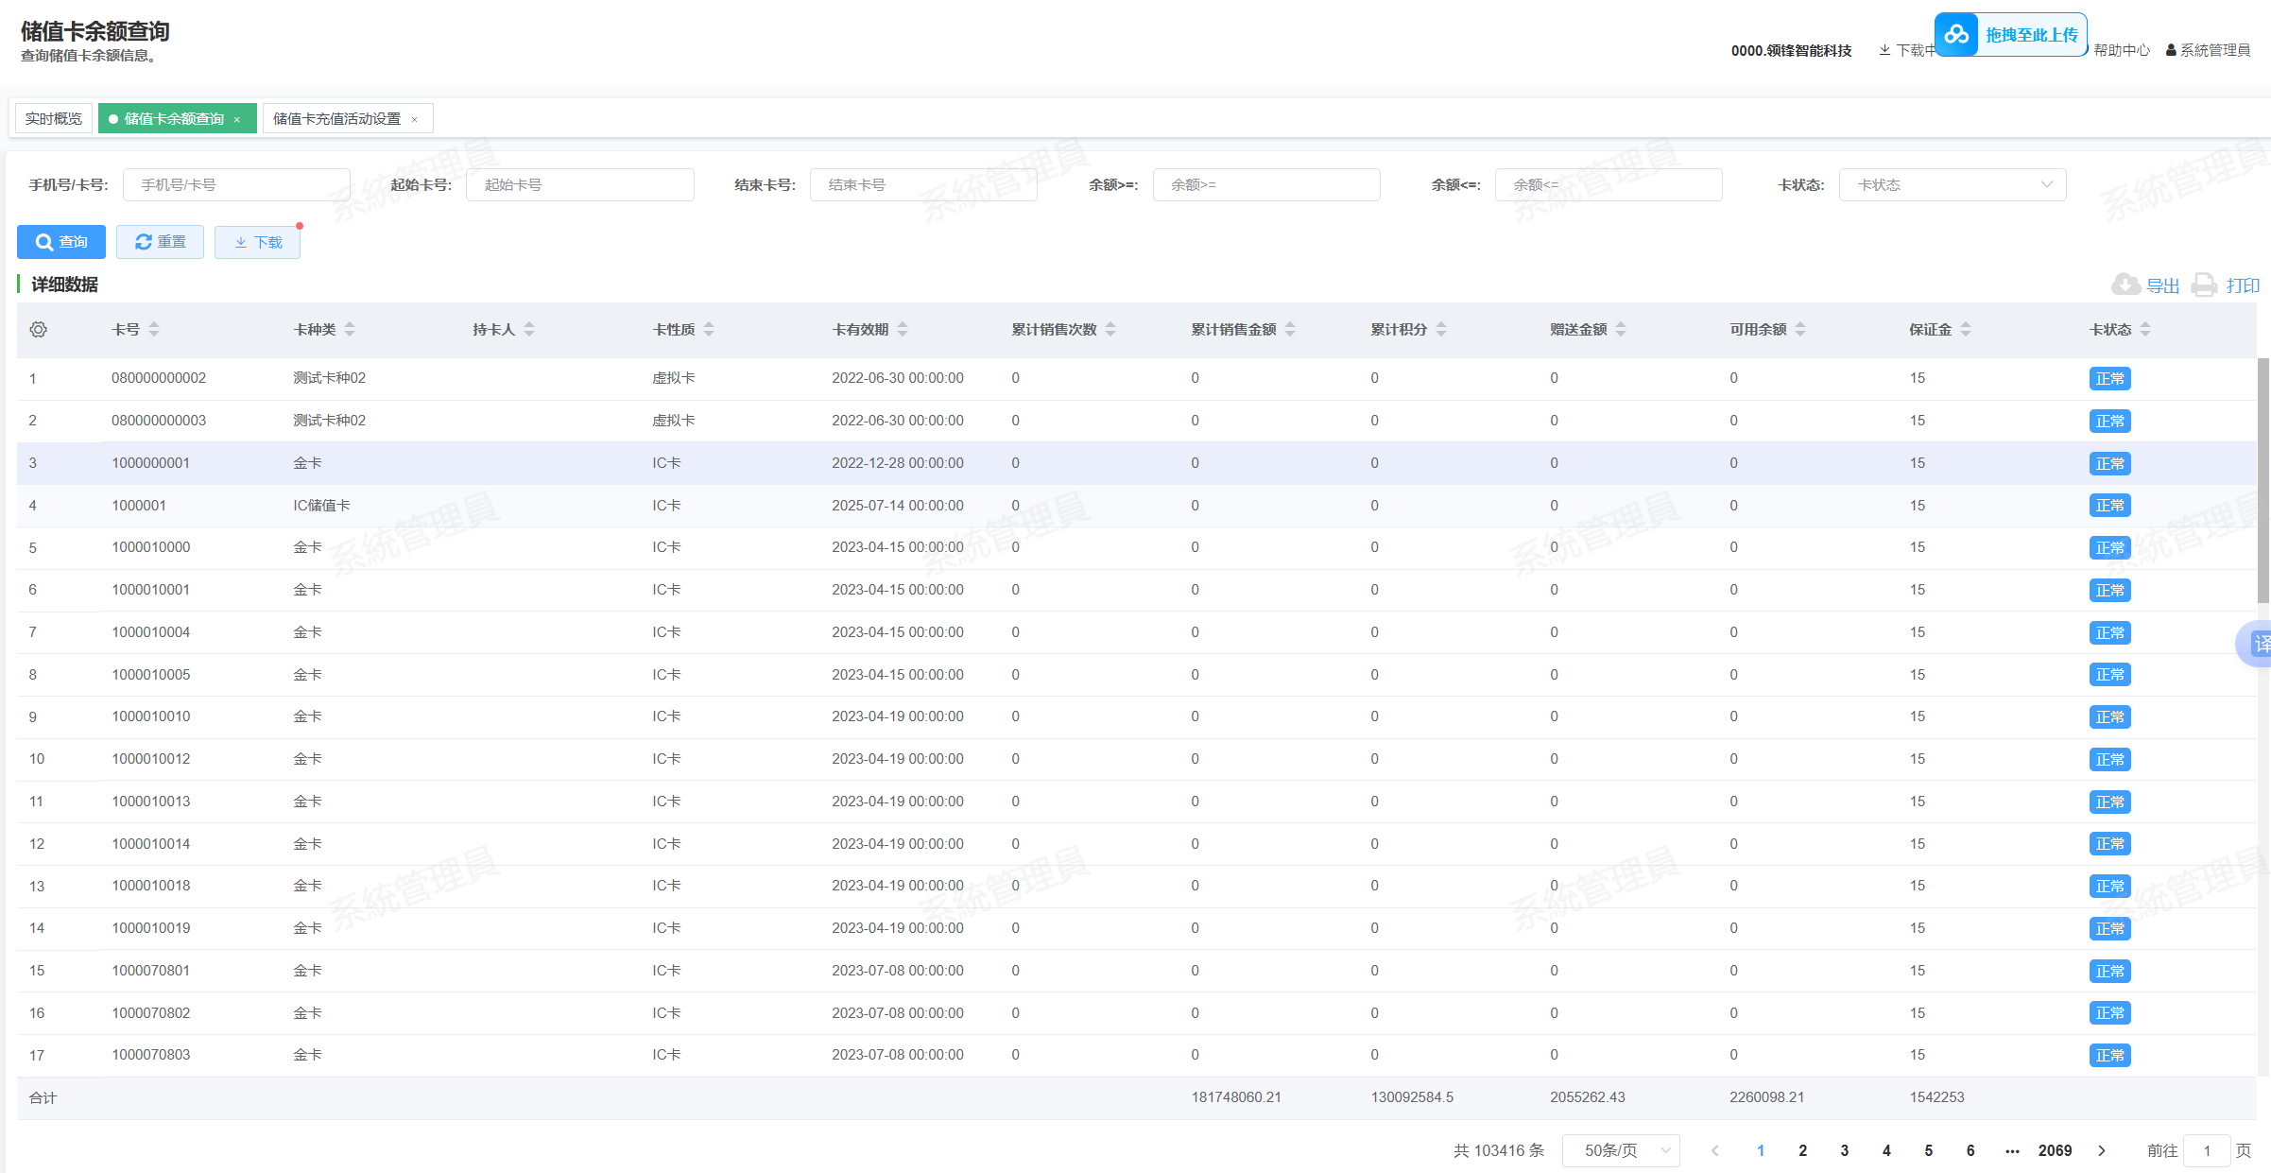The image size is (2271, 1173).
Task: Sort by card number column arrows
Action: tap(154, 329)
